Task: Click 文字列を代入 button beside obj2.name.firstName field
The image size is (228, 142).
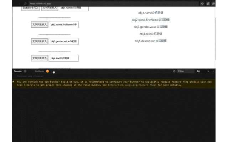Action: pyautogui.click(x=40, y=24)
